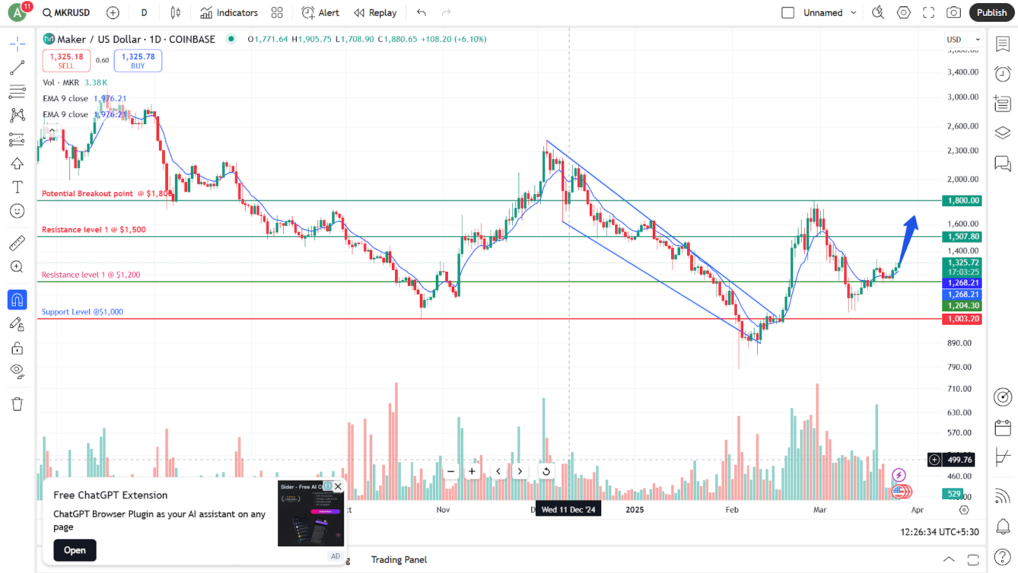The image size is (1018, 573).
Task: Toggle lock all drawings
Action: tap(17, 348)
